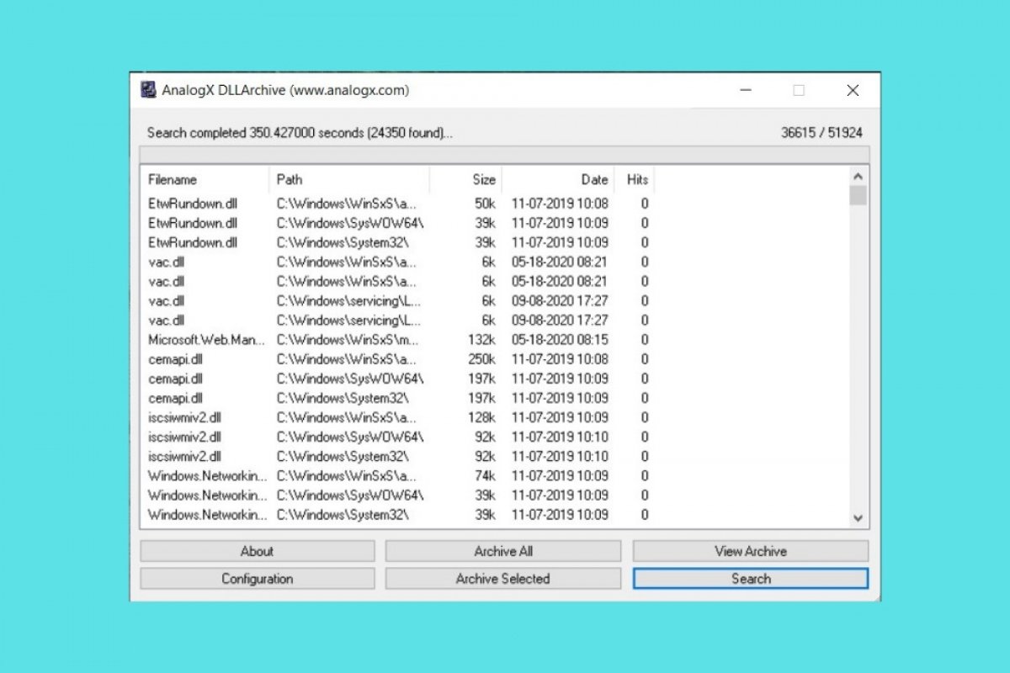Click the Search completed status message
Image resolution: width=1010 pixels, height=673 pixels.
[x=300, y=133]
